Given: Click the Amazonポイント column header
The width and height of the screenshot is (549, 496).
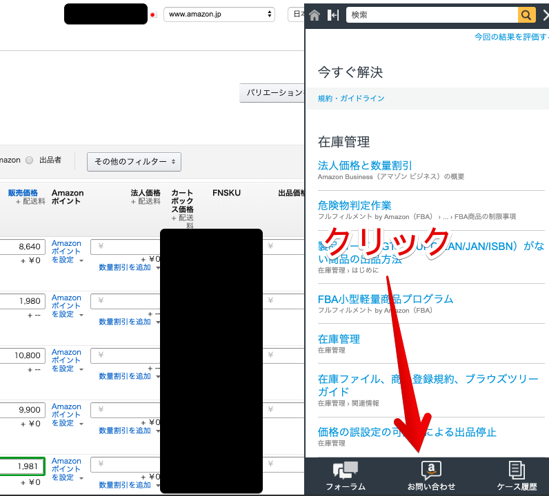Looking at the screenshot, I should (68, 197).
